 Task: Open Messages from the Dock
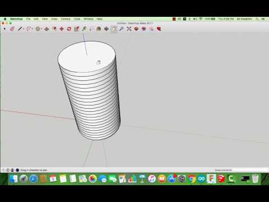tap(103, 179)
